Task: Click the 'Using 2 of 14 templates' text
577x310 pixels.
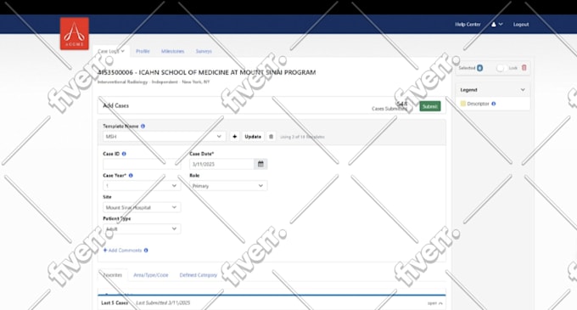Action: pos(302,137)
